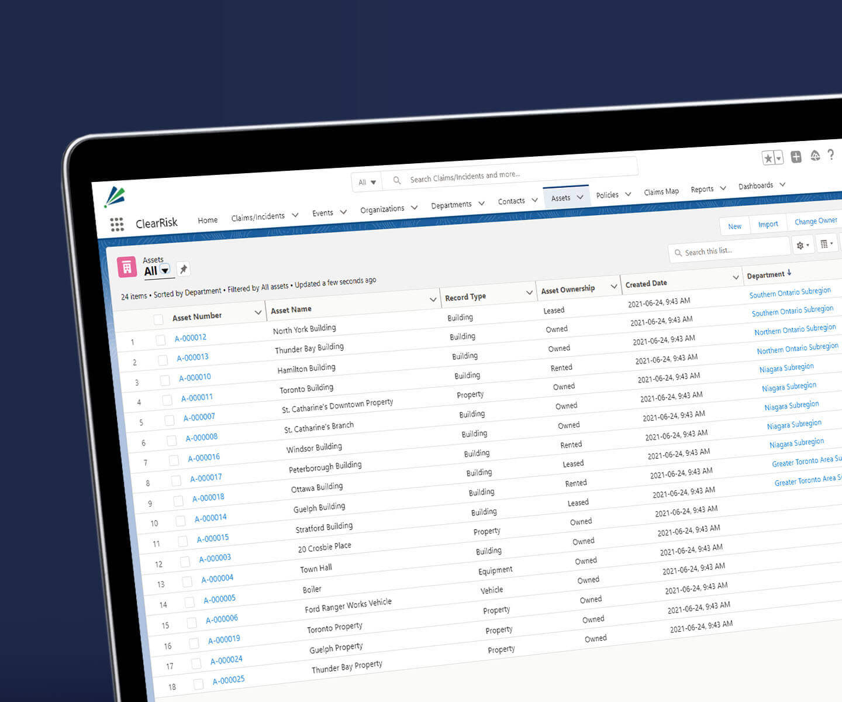Open Record Type column menu
The image size is (842, 702).
529,292
